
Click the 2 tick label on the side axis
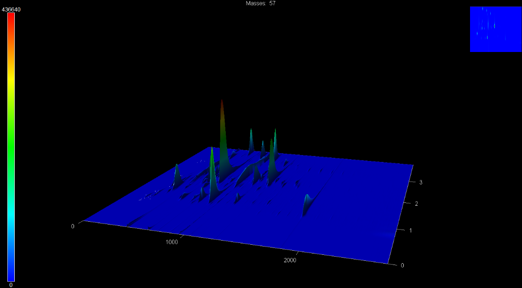[x=416, y=204]
